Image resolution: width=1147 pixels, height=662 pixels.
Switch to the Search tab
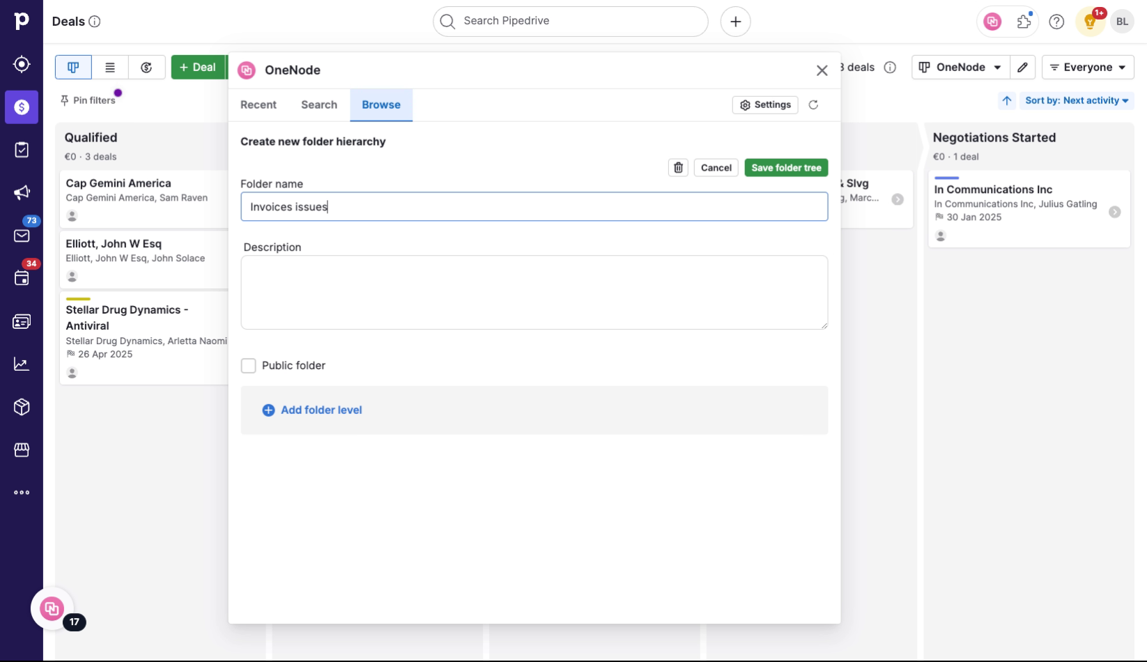click(319, 105)
